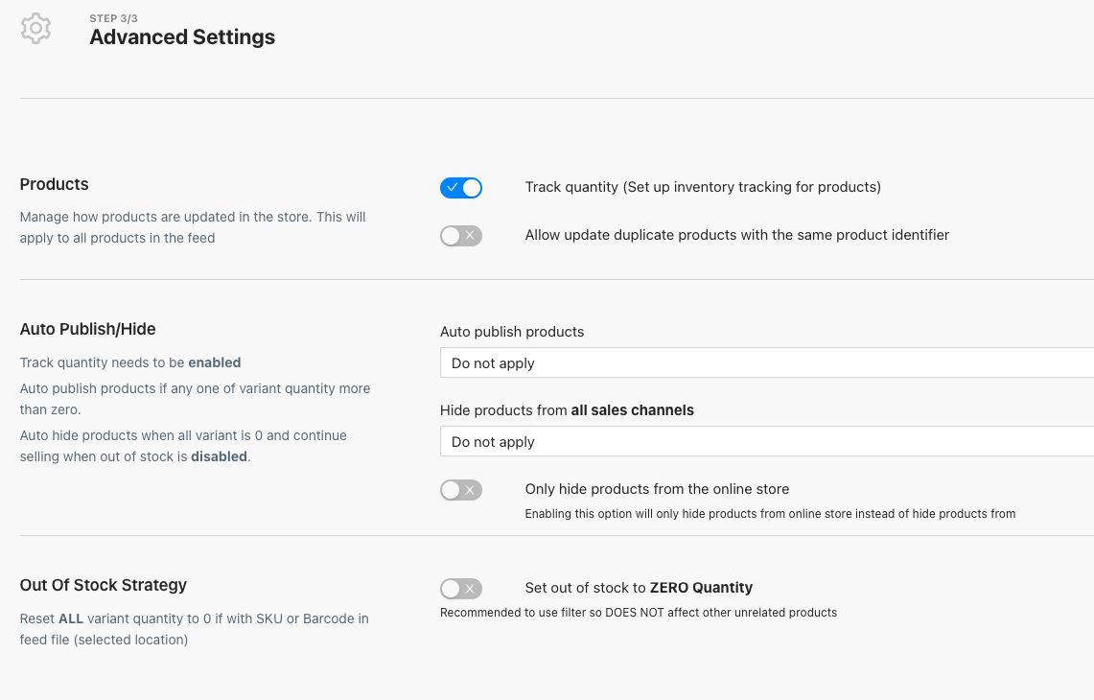Turn on Only hide products from online store
1094x700 pixels.
[461, 490]
